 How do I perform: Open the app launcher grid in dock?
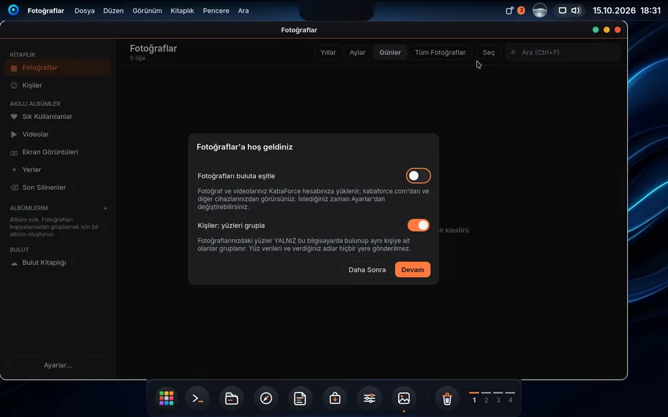[166, 398]
